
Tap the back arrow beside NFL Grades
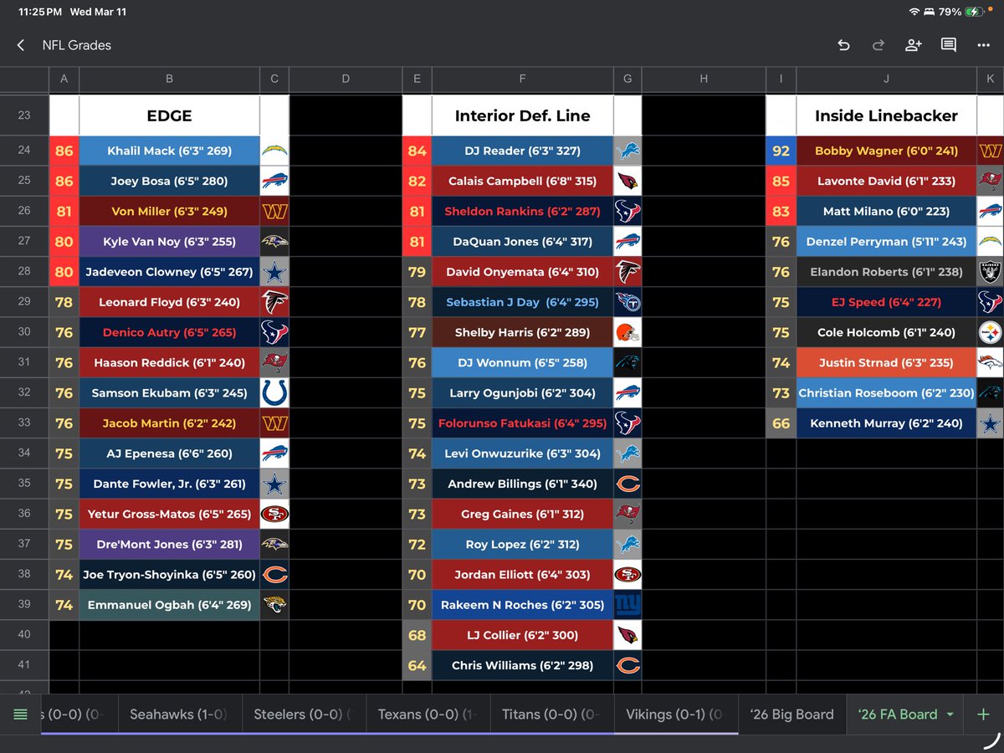pos(21,45)
